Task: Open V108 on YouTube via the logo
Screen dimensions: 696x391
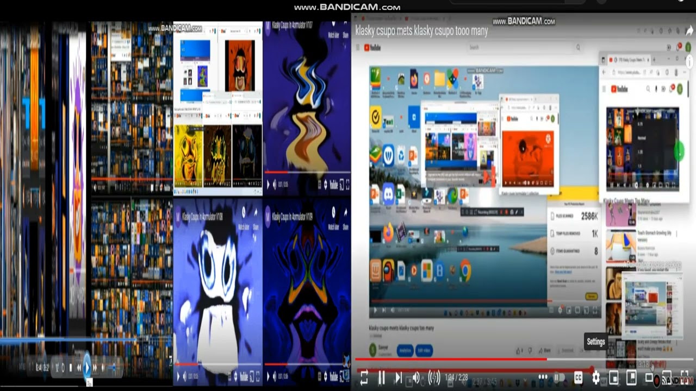Action: pos(244,376)
